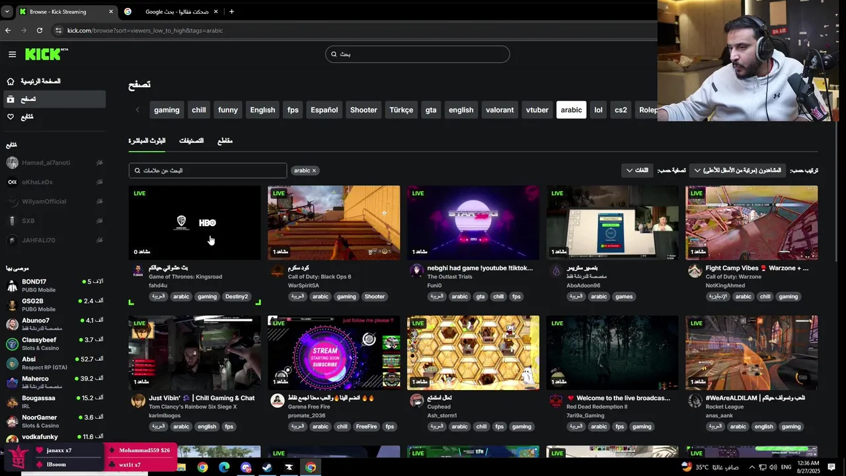Click stream title Just Vibin' Chill Gaming & Chat

(x=202, y=398)
